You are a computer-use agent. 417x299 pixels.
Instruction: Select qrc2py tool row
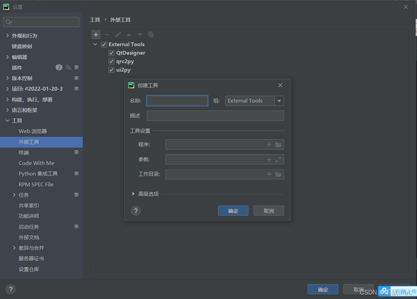tap(125, 61)
